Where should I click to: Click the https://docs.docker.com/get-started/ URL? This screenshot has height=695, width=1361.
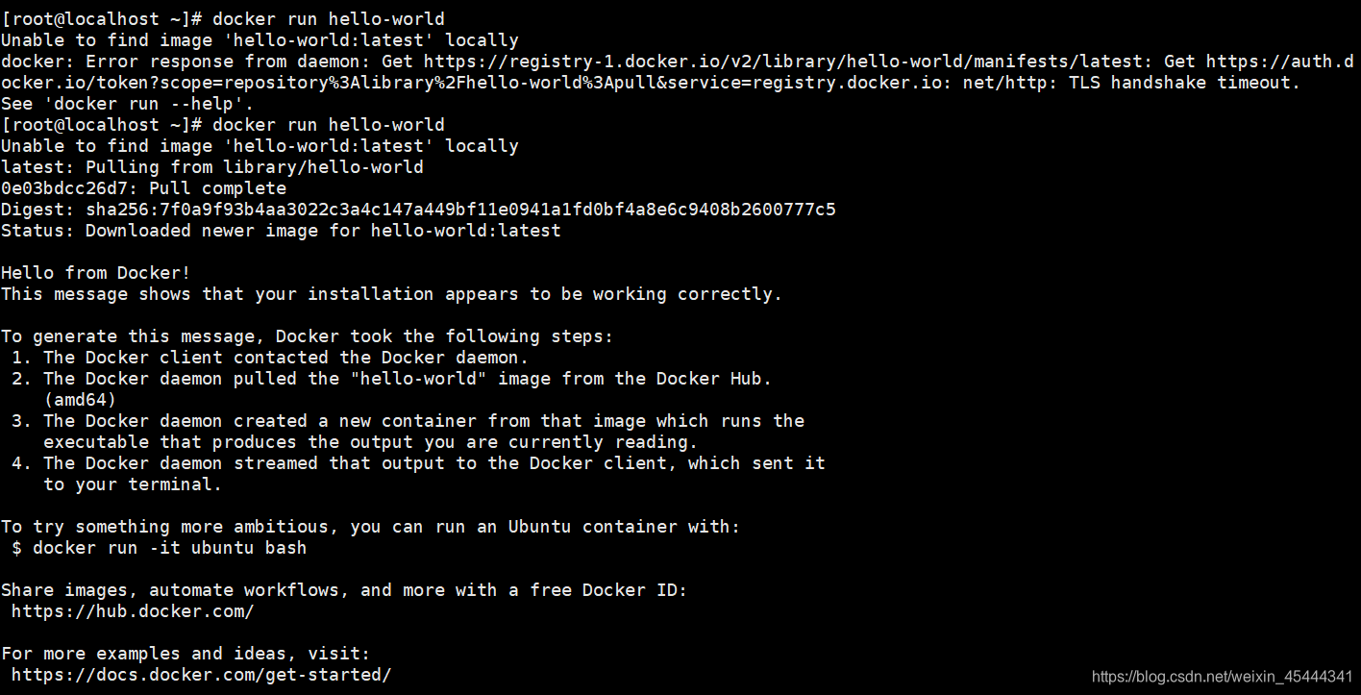[202, 675]
